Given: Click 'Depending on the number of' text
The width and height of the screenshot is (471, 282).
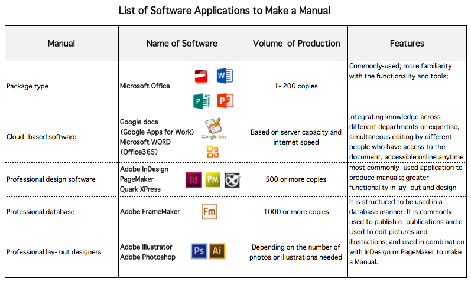Looking at the screenshot, I should (x=296, y=247).
